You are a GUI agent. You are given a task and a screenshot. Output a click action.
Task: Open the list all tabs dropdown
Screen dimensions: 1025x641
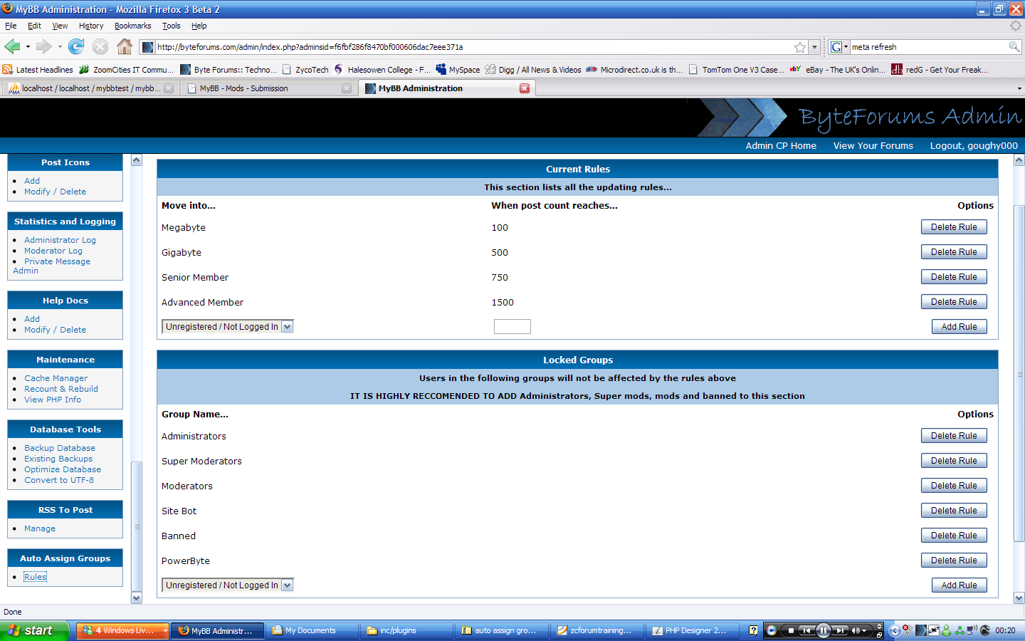click(1019, 88)
